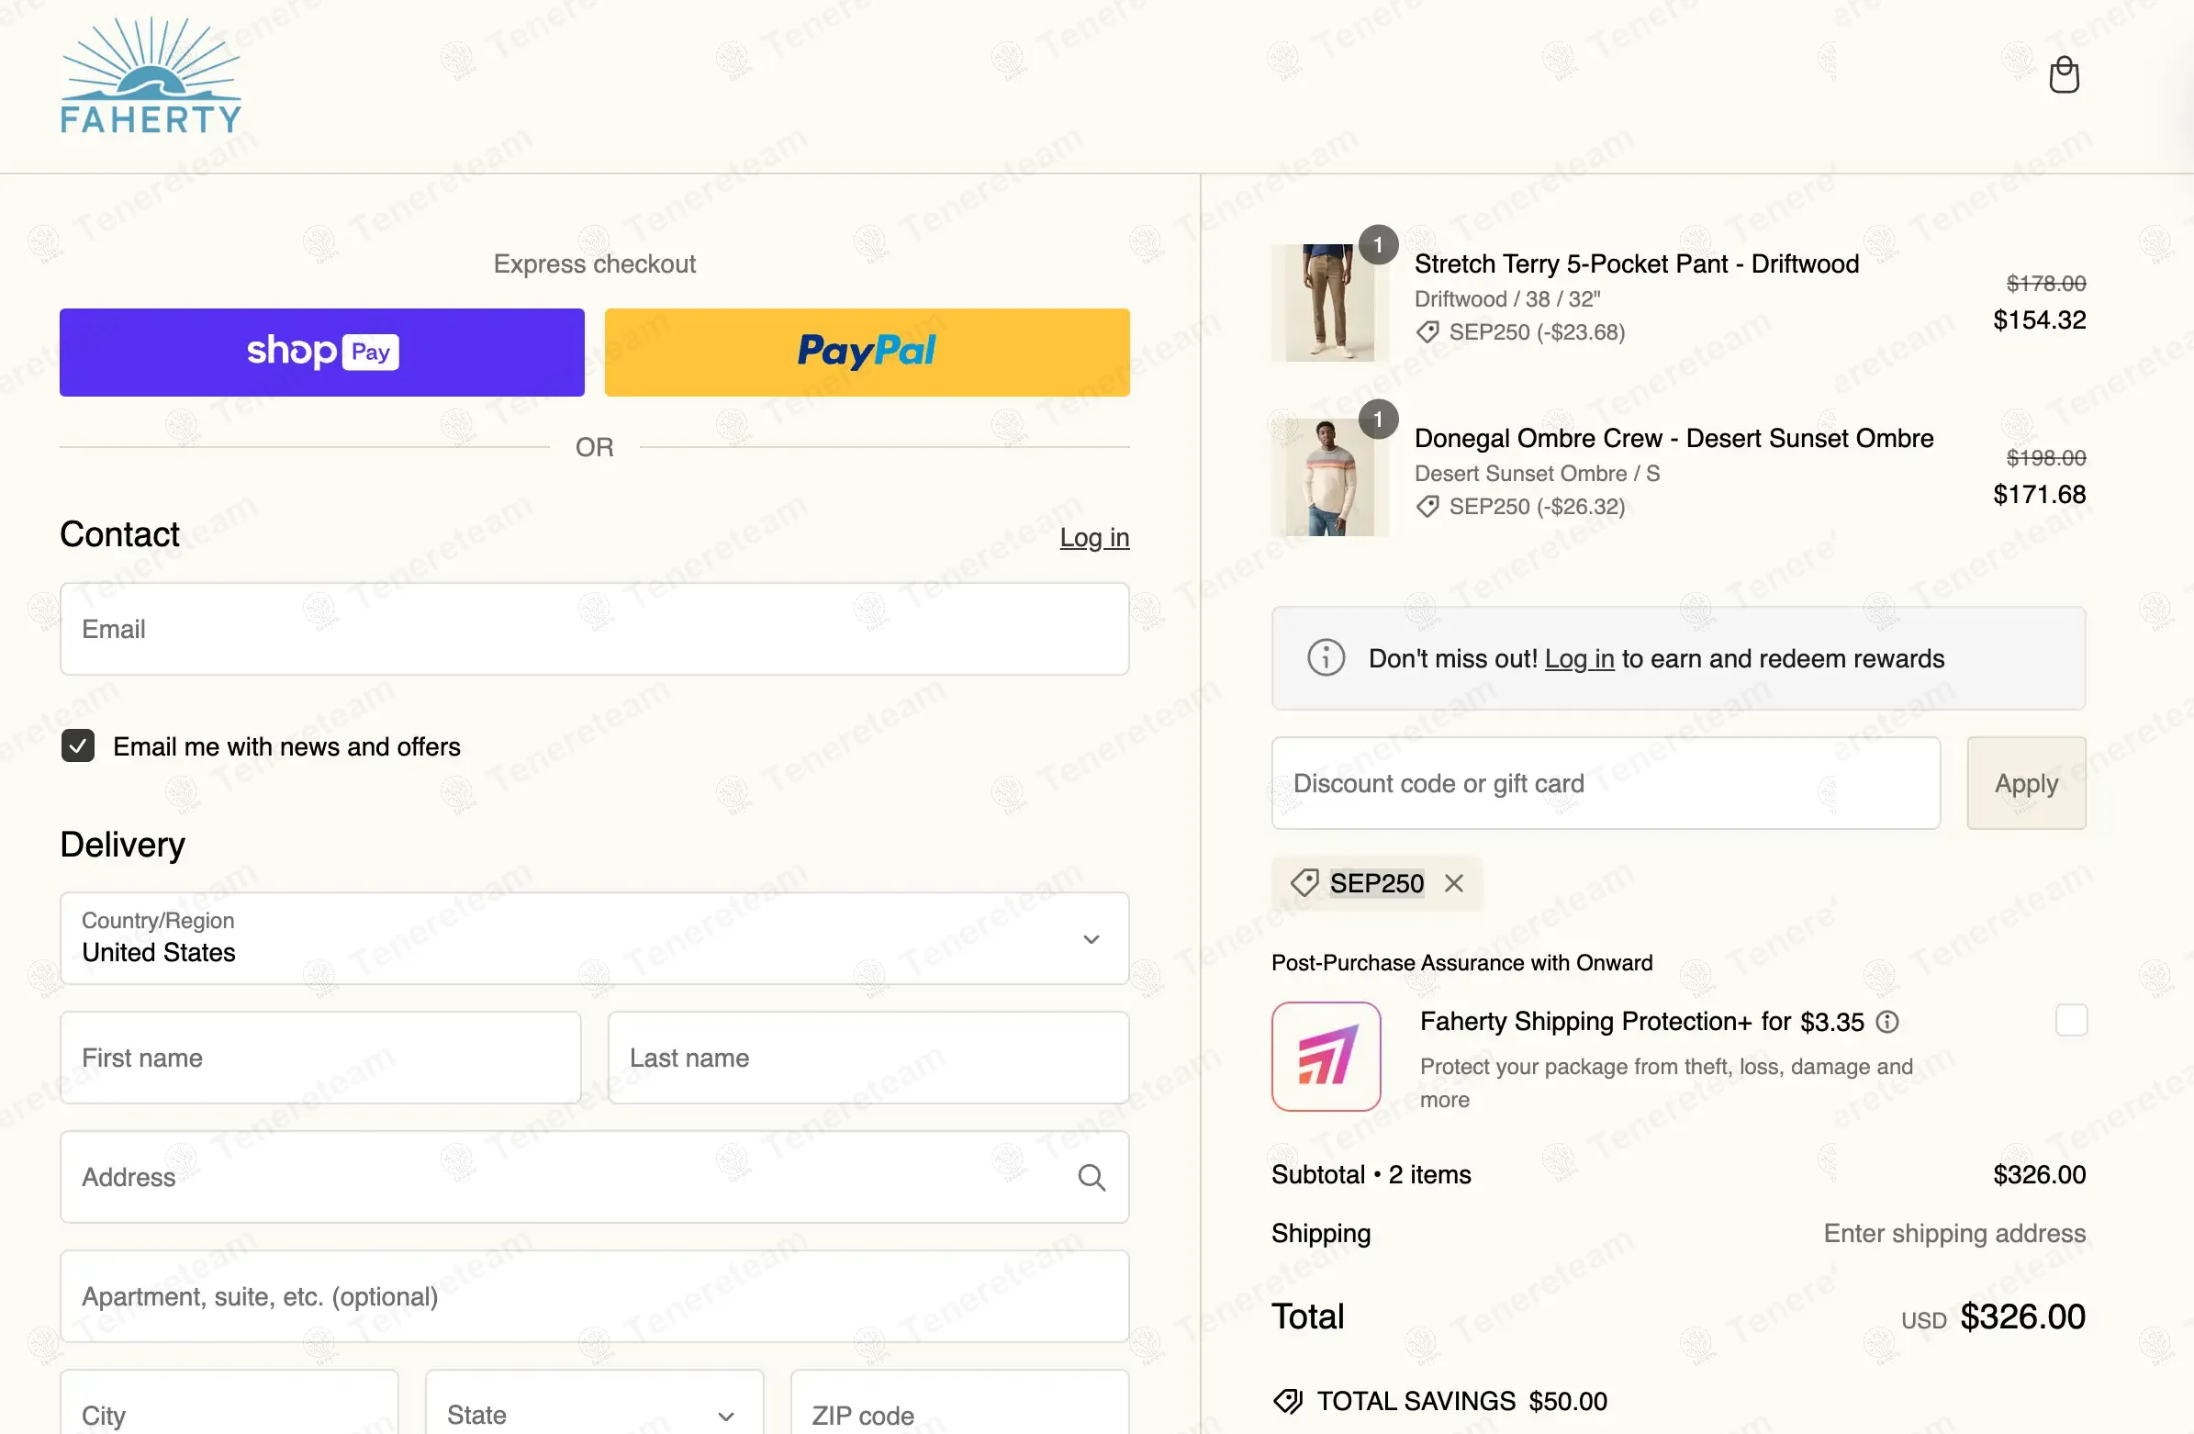Click the Onward shipping protection logo
Viewport: 2194px width, 1434px height.
click(x=1326, y=1057)
